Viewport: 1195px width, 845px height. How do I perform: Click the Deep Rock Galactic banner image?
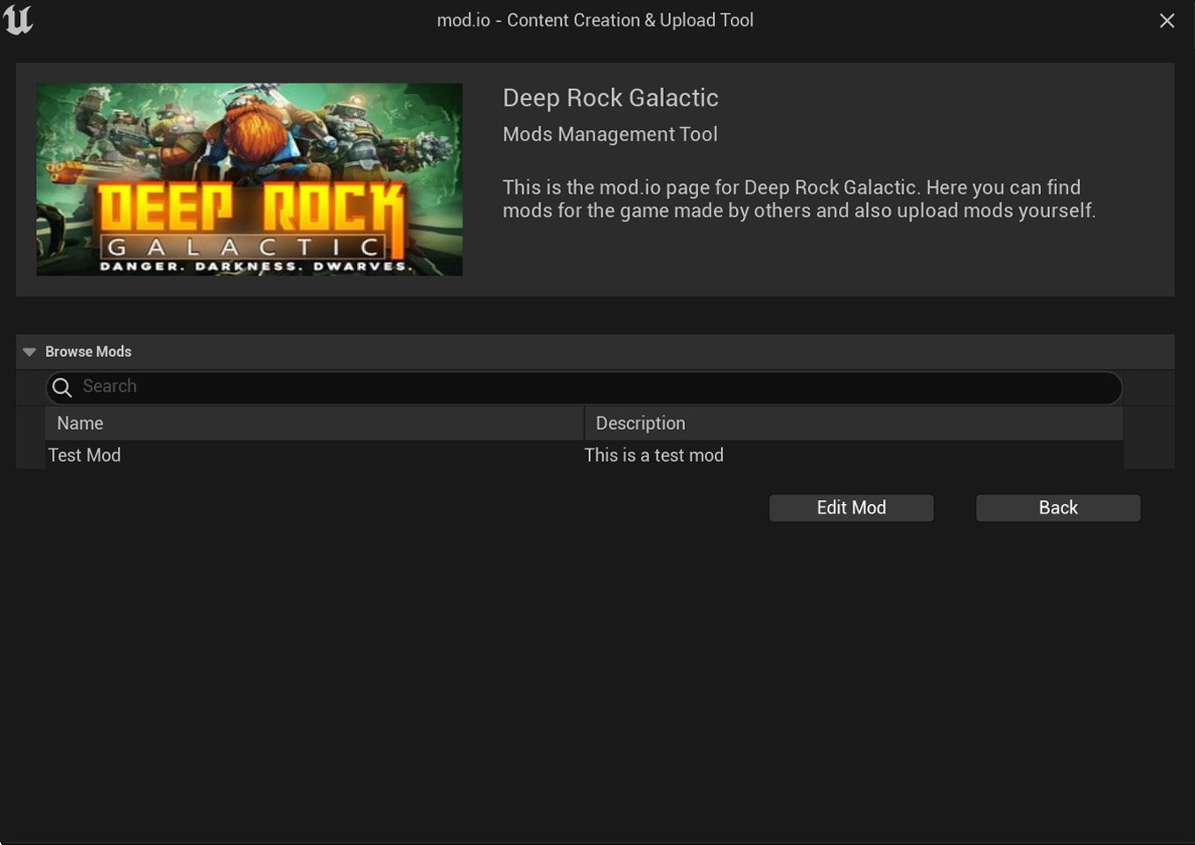pyautogui.click(x=250, y=179)
